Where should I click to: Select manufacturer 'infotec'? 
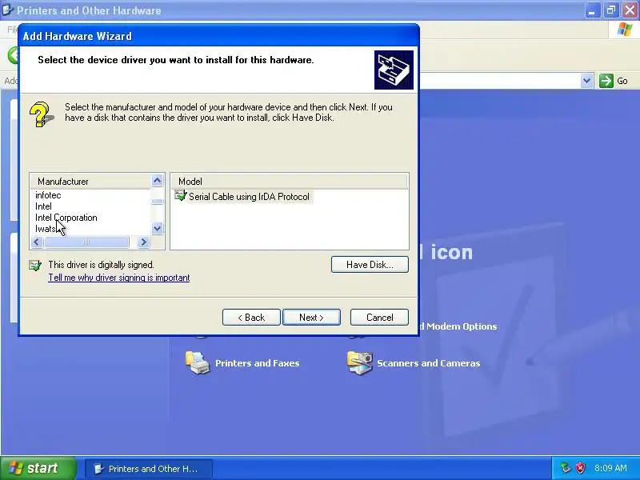(48, 195)
